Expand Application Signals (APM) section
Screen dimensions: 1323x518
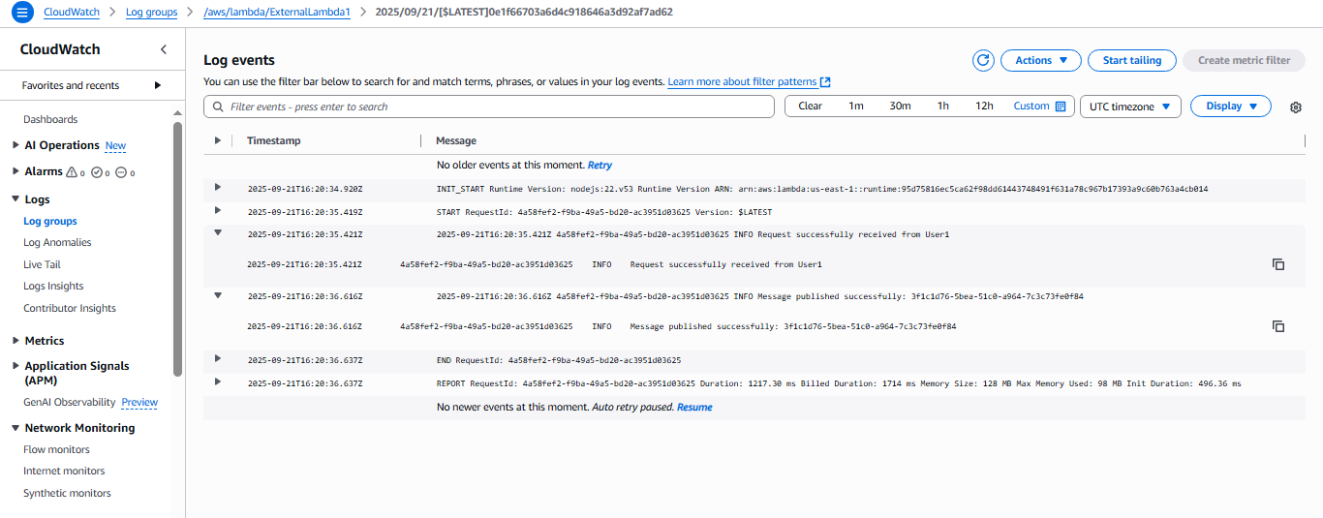(15, 366)
